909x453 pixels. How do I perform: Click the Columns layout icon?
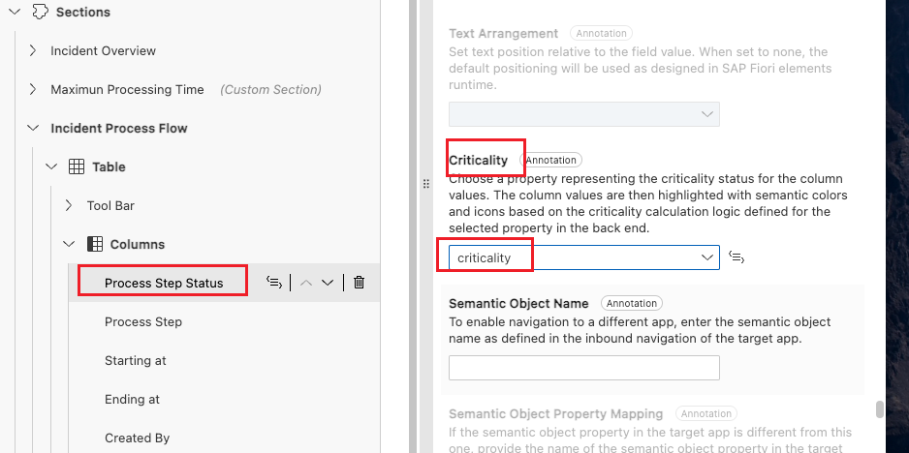95,244
